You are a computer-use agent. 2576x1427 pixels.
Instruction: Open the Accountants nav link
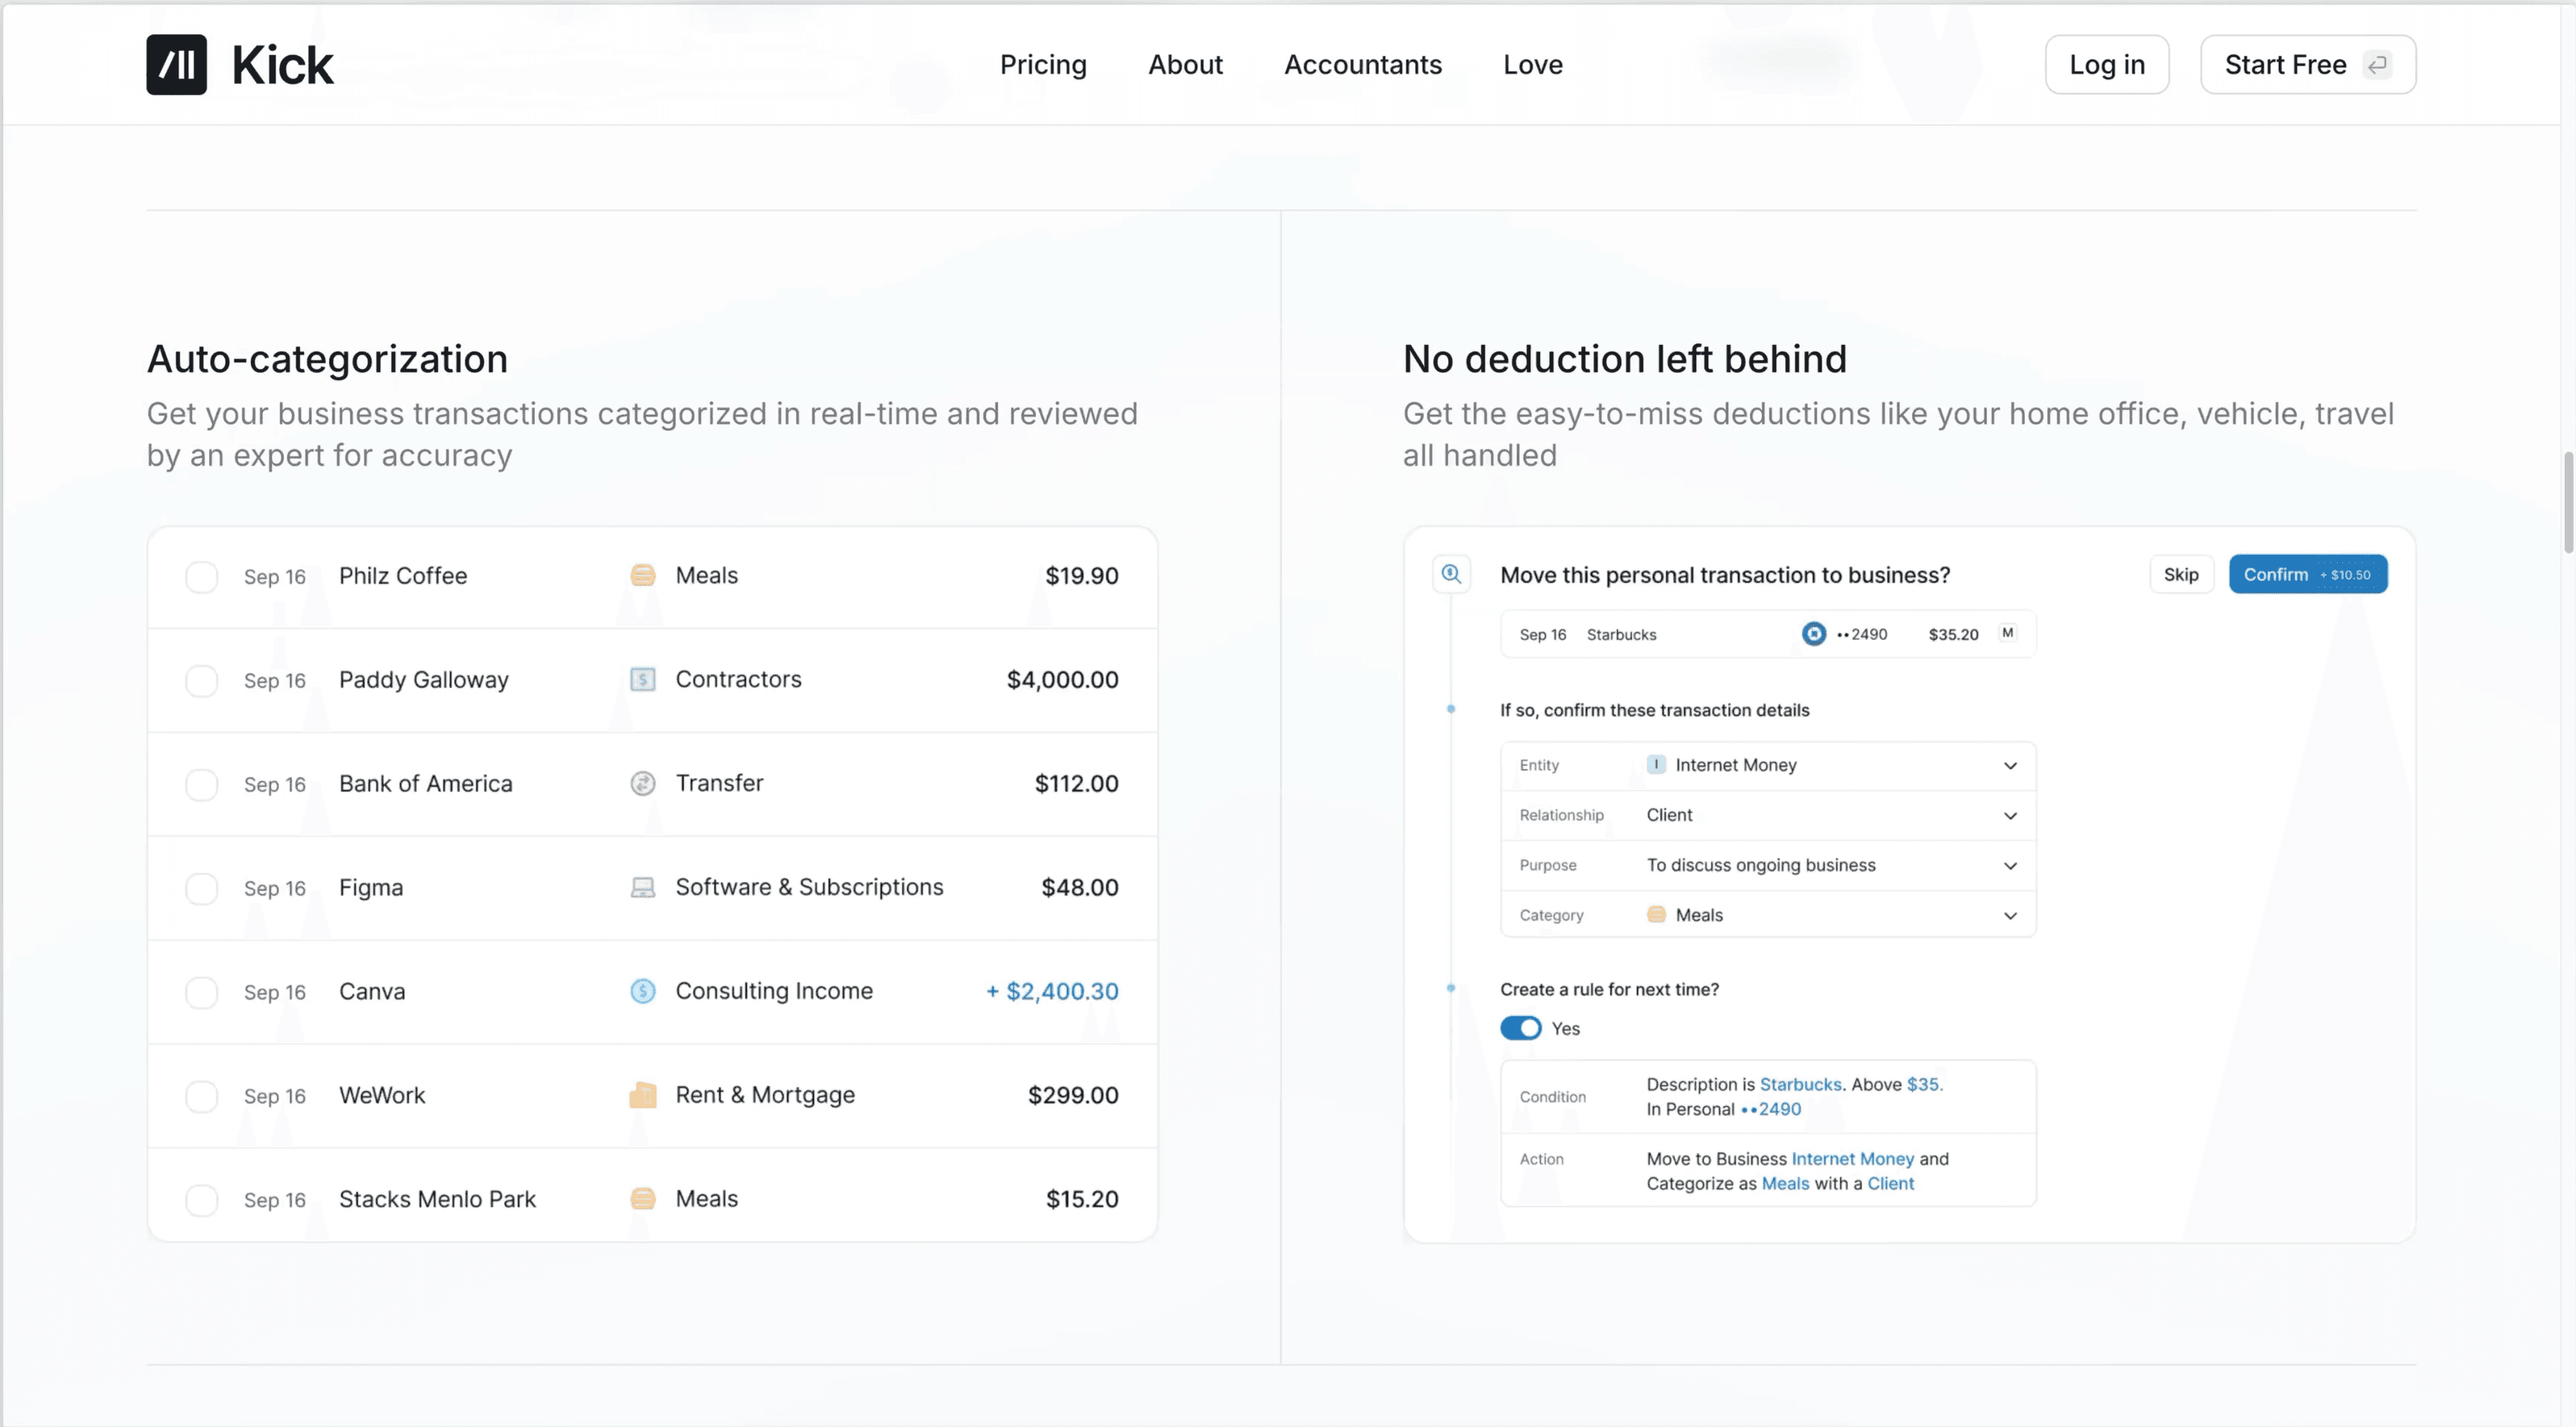(x=1363, y=65)
